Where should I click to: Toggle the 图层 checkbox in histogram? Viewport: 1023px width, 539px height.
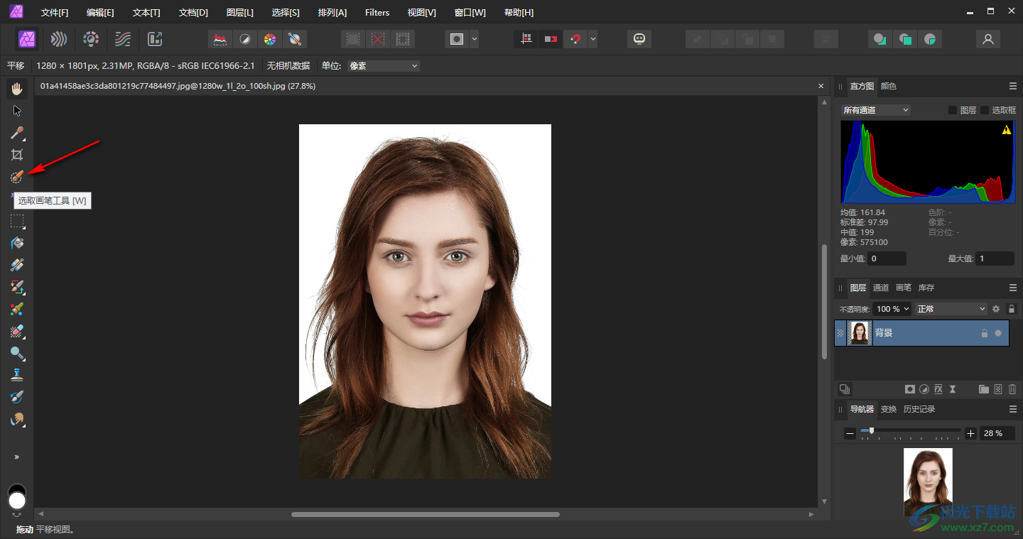tap(953, 110)
